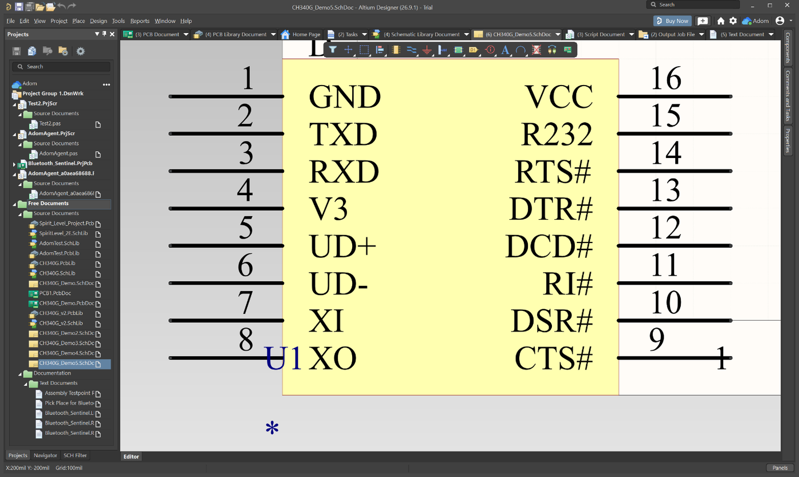The image size is (799, 477).
Task: Open the File menu
Action: point(10,21)
